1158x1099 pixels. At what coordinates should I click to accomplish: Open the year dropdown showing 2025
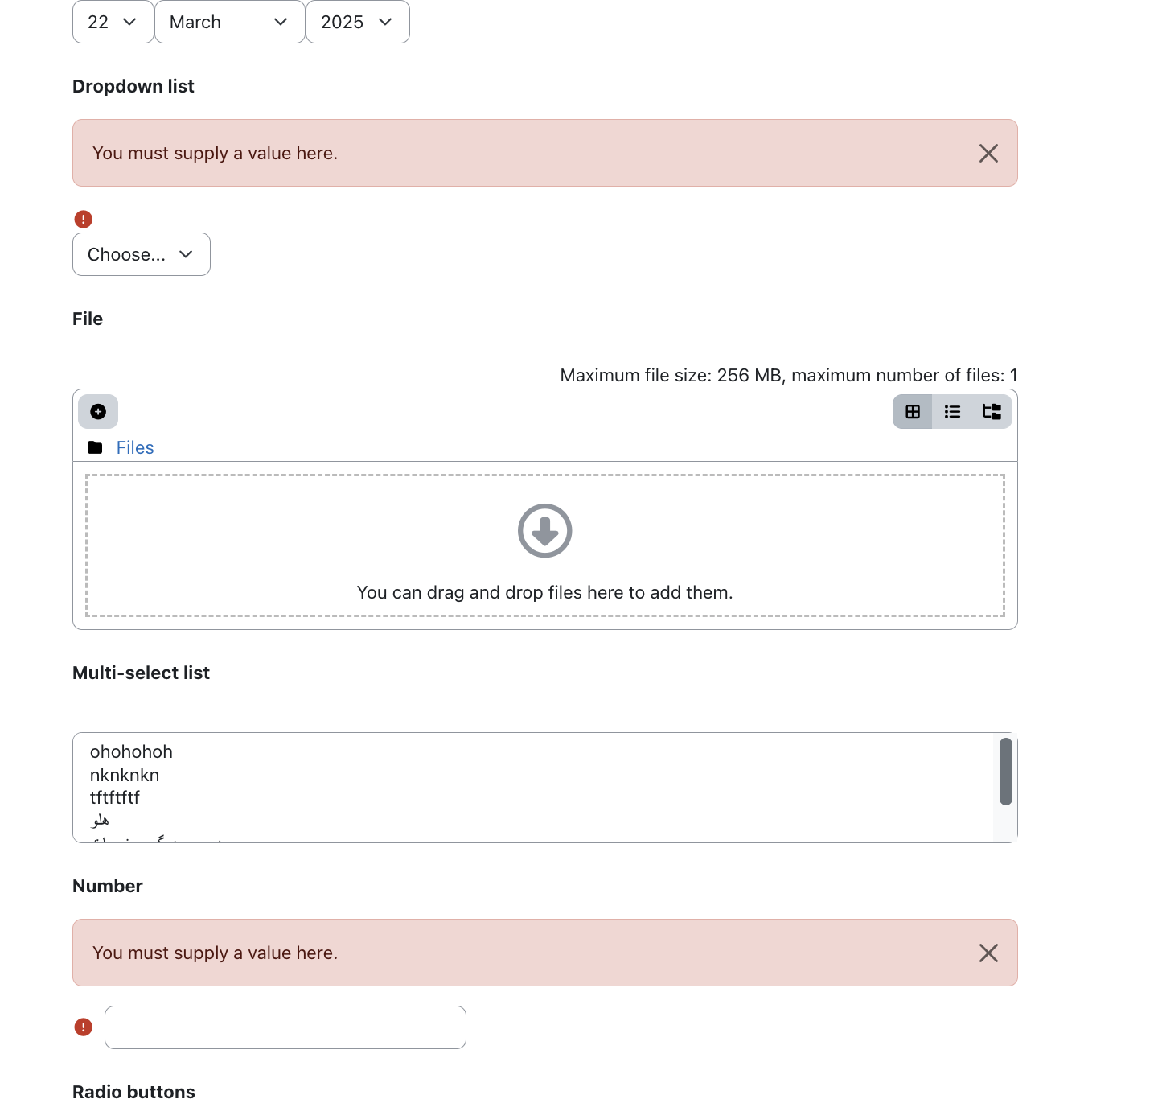click(x=357, y=22)
